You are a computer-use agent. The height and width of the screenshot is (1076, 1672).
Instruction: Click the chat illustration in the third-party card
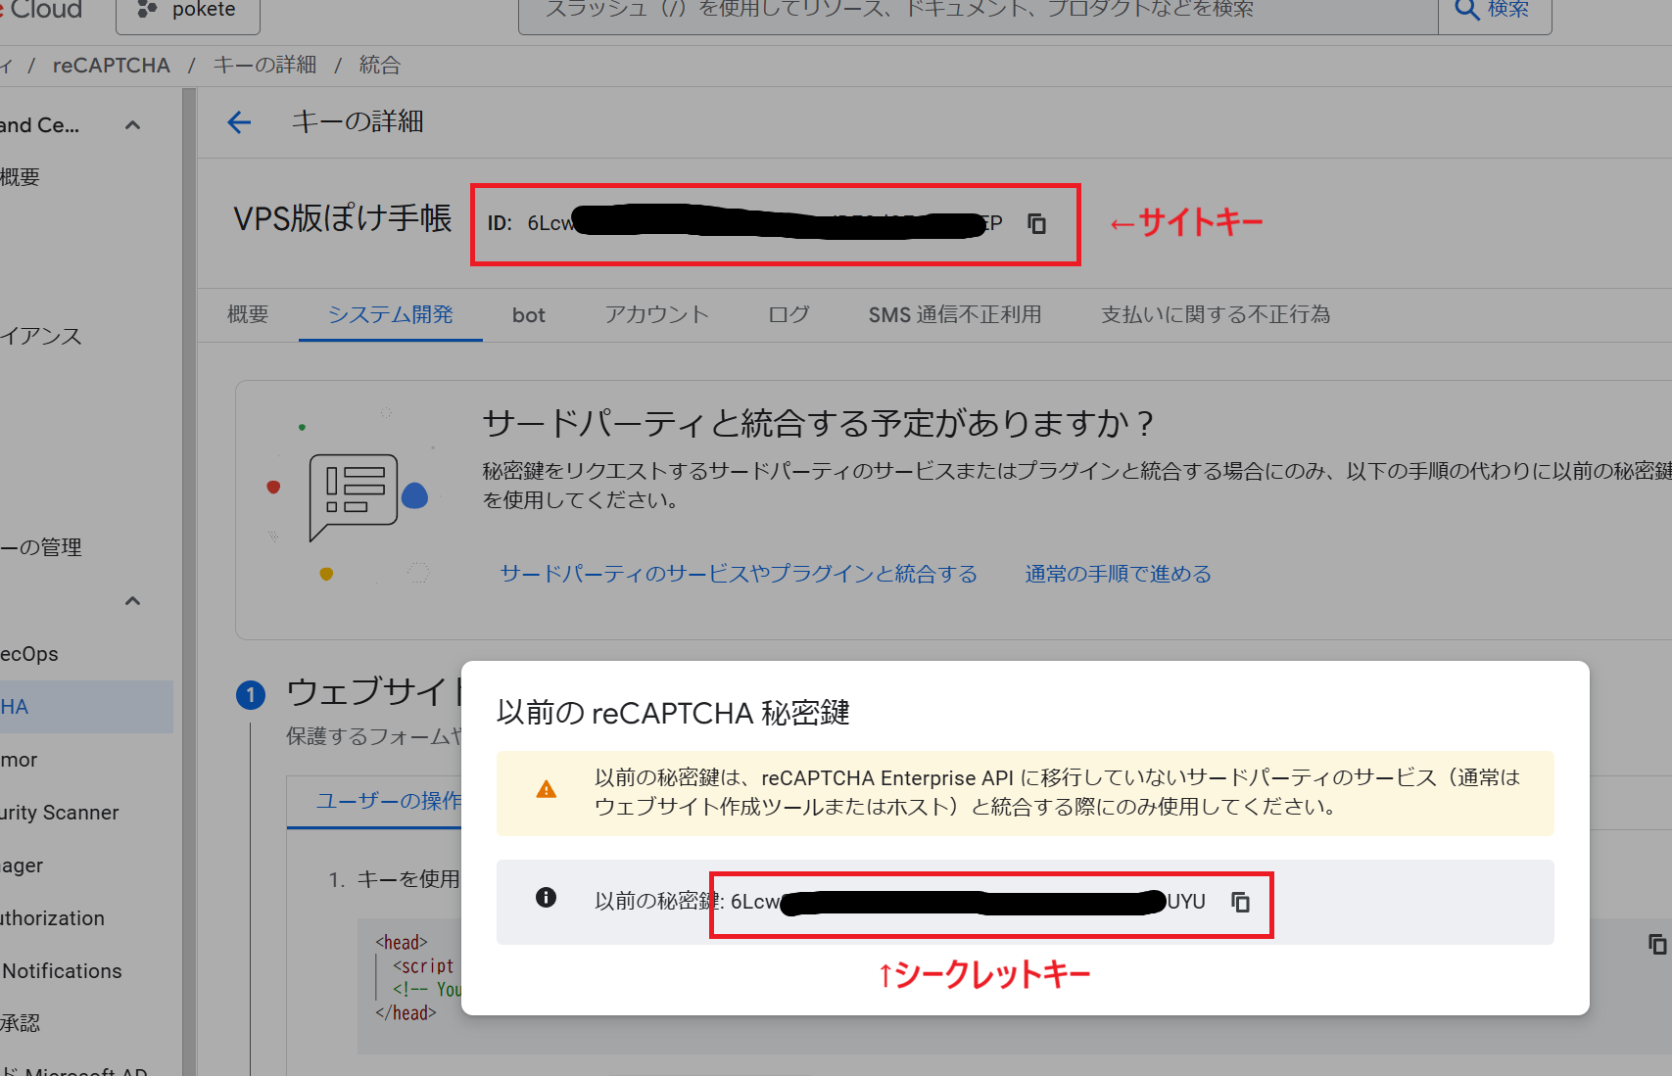coord(354,496)
